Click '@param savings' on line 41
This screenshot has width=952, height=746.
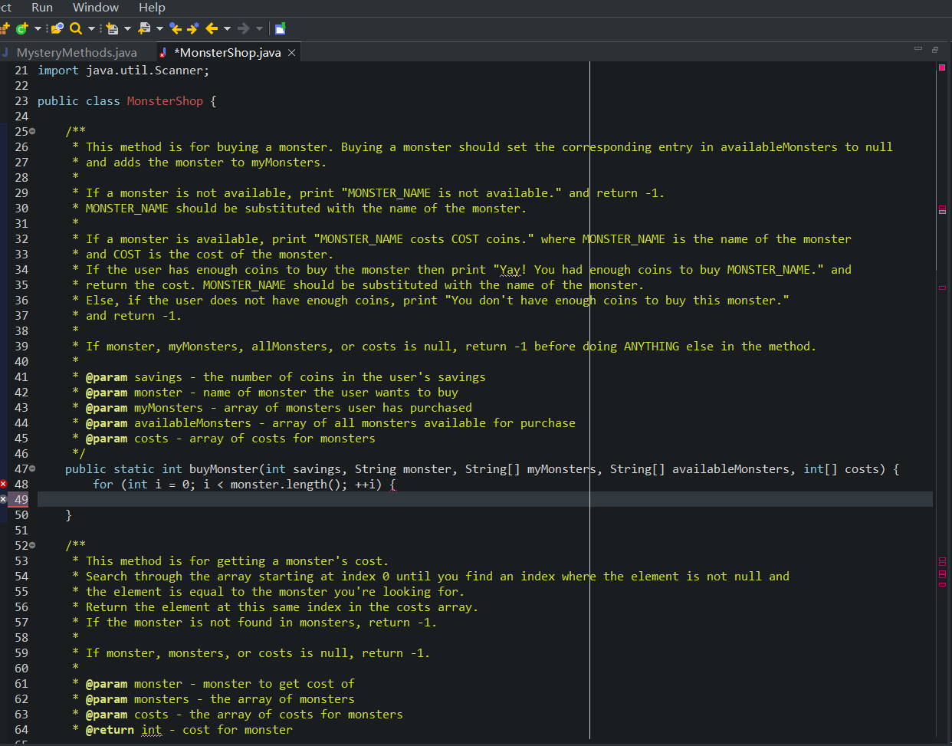pyautogui.click(x=134, y=376)
